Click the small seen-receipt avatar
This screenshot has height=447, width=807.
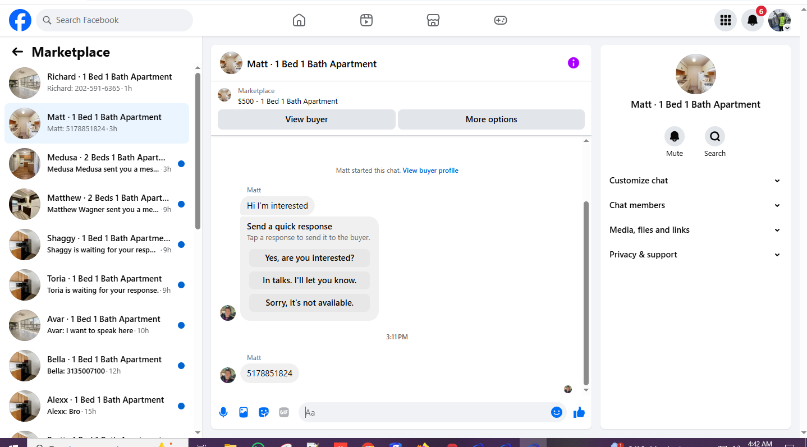tap(568, 389)
